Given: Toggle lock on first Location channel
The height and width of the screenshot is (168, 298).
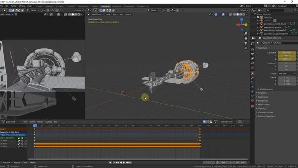Looking at the screenshot, I should tap(25, 141).
